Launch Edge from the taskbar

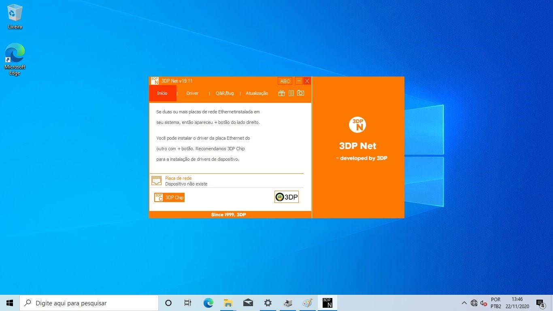coord(208,303)
